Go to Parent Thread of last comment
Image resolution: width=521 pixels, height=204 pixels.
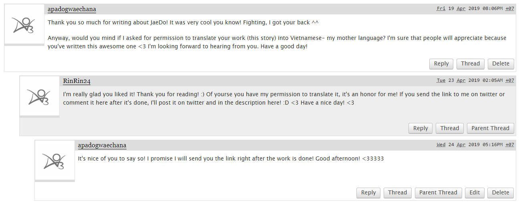pos(438,192)
